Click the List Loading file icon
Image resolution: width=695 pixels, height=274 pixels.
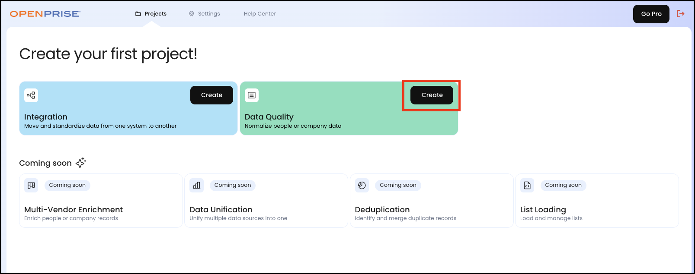click(527, 186)
